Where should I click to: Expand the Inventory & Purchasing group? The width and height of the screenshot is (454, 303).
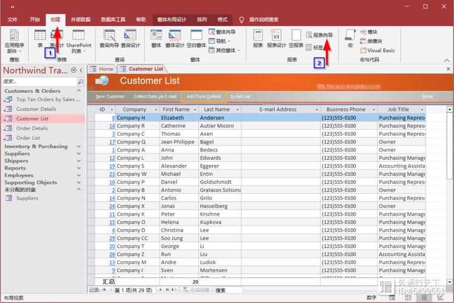click(x=79, y=146)
